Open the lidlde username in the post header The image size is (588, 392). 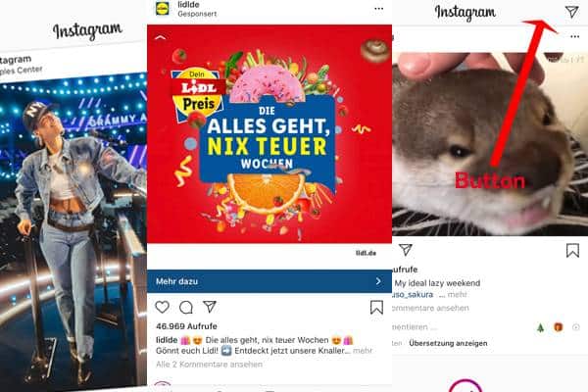pos(188,5)
